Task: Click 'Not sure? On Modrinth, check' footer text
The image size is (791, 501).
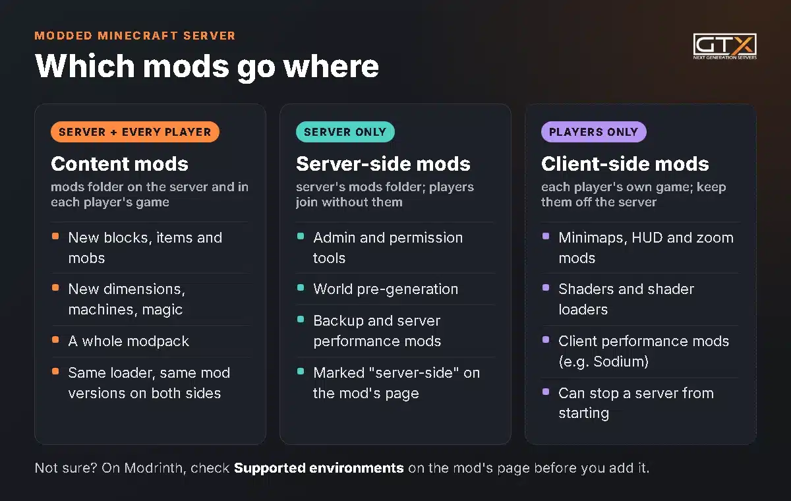Action: click(132, 469)
